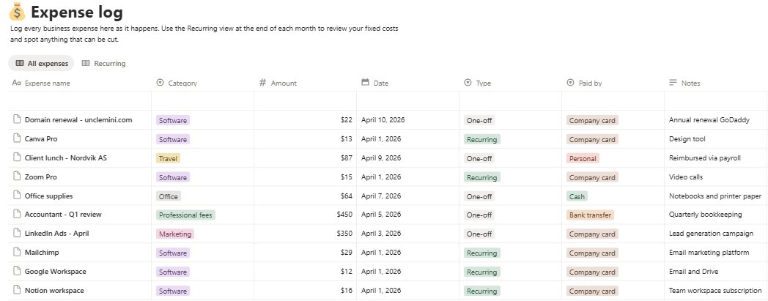Click the $87 amount cell
Screen dimensions: 768x301
[x=305, y=157]
